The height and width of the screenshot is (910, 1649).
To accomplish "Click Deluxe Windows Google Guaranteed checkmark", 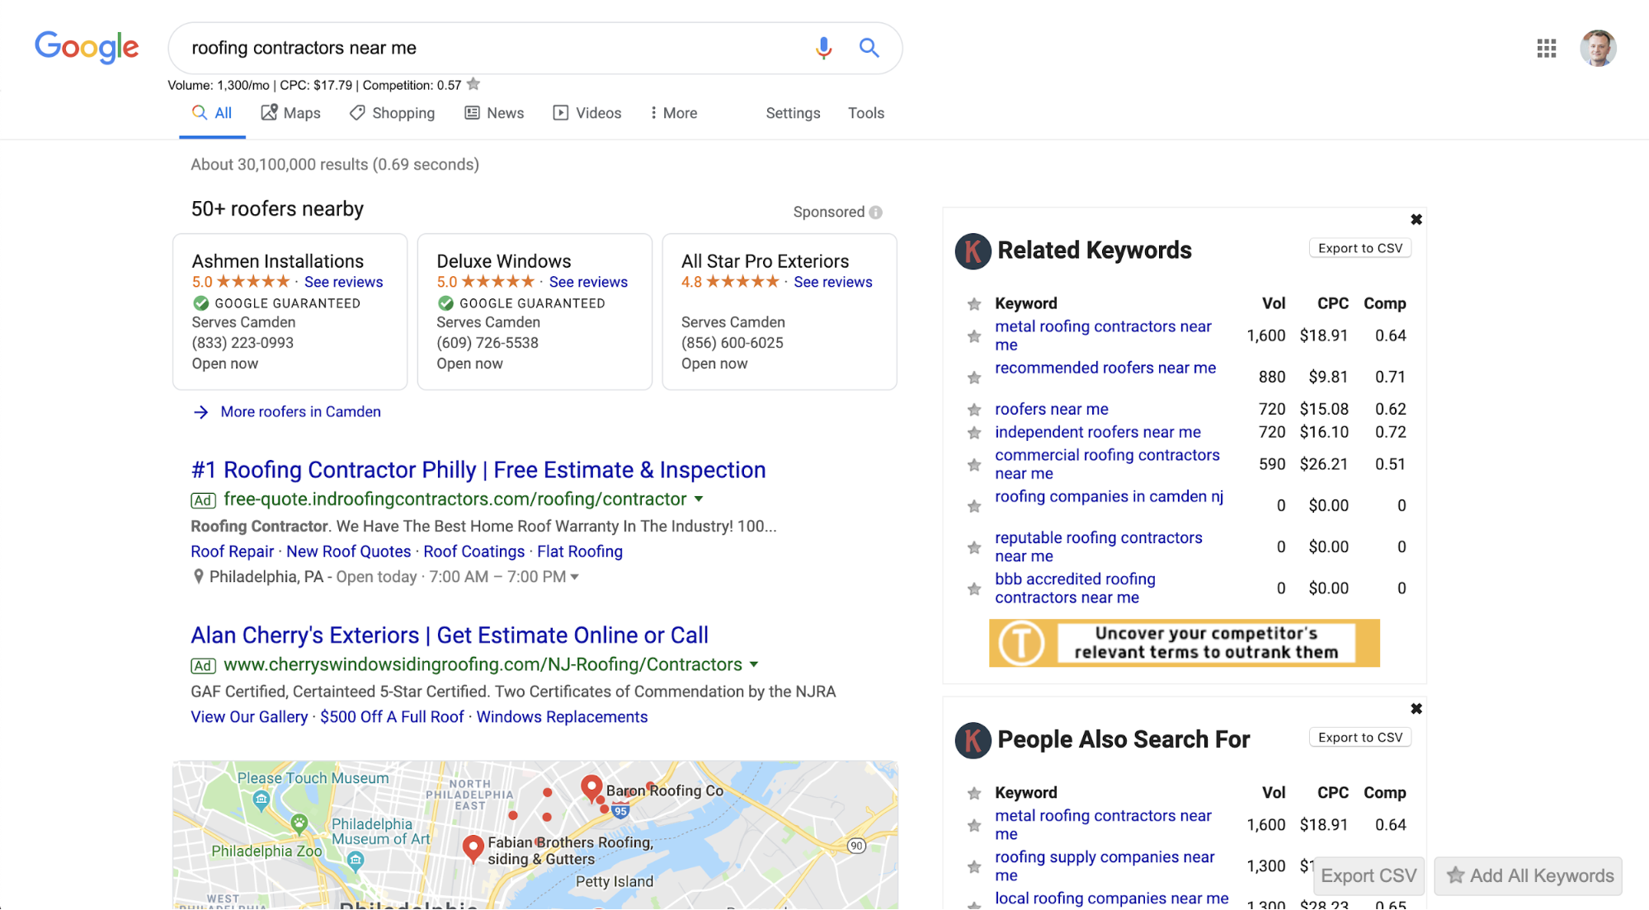I will coord(445,303).
